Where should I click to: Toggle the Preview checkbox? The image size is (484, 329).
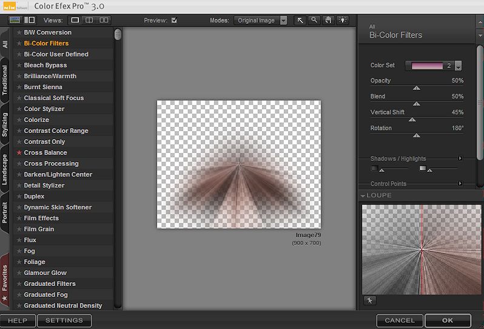[174, 20]
